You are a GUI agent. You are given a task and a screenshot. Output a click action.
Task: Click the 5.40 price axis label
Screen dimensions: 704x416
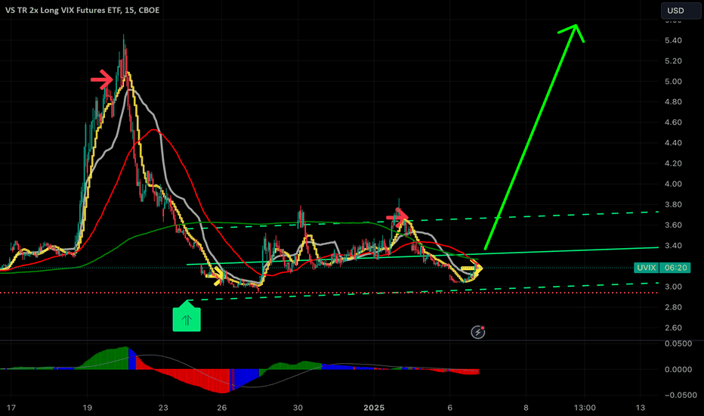673,41
